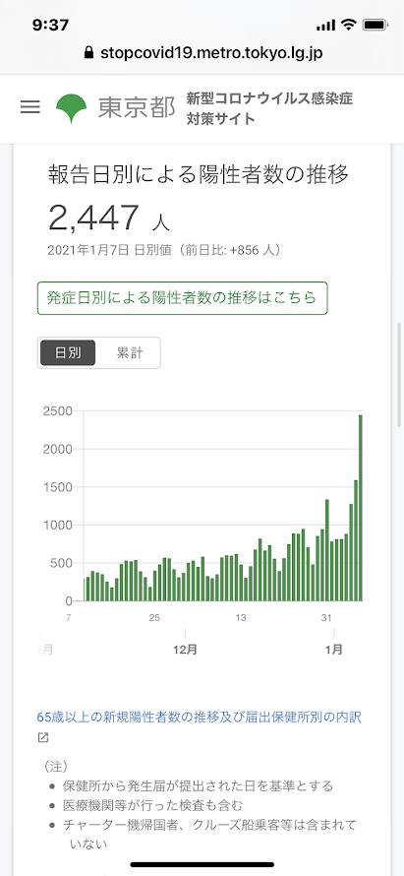Screen dimensions: 404x876
Task: Switch chart to 累計 cumulative view
Action: (129, 352)
